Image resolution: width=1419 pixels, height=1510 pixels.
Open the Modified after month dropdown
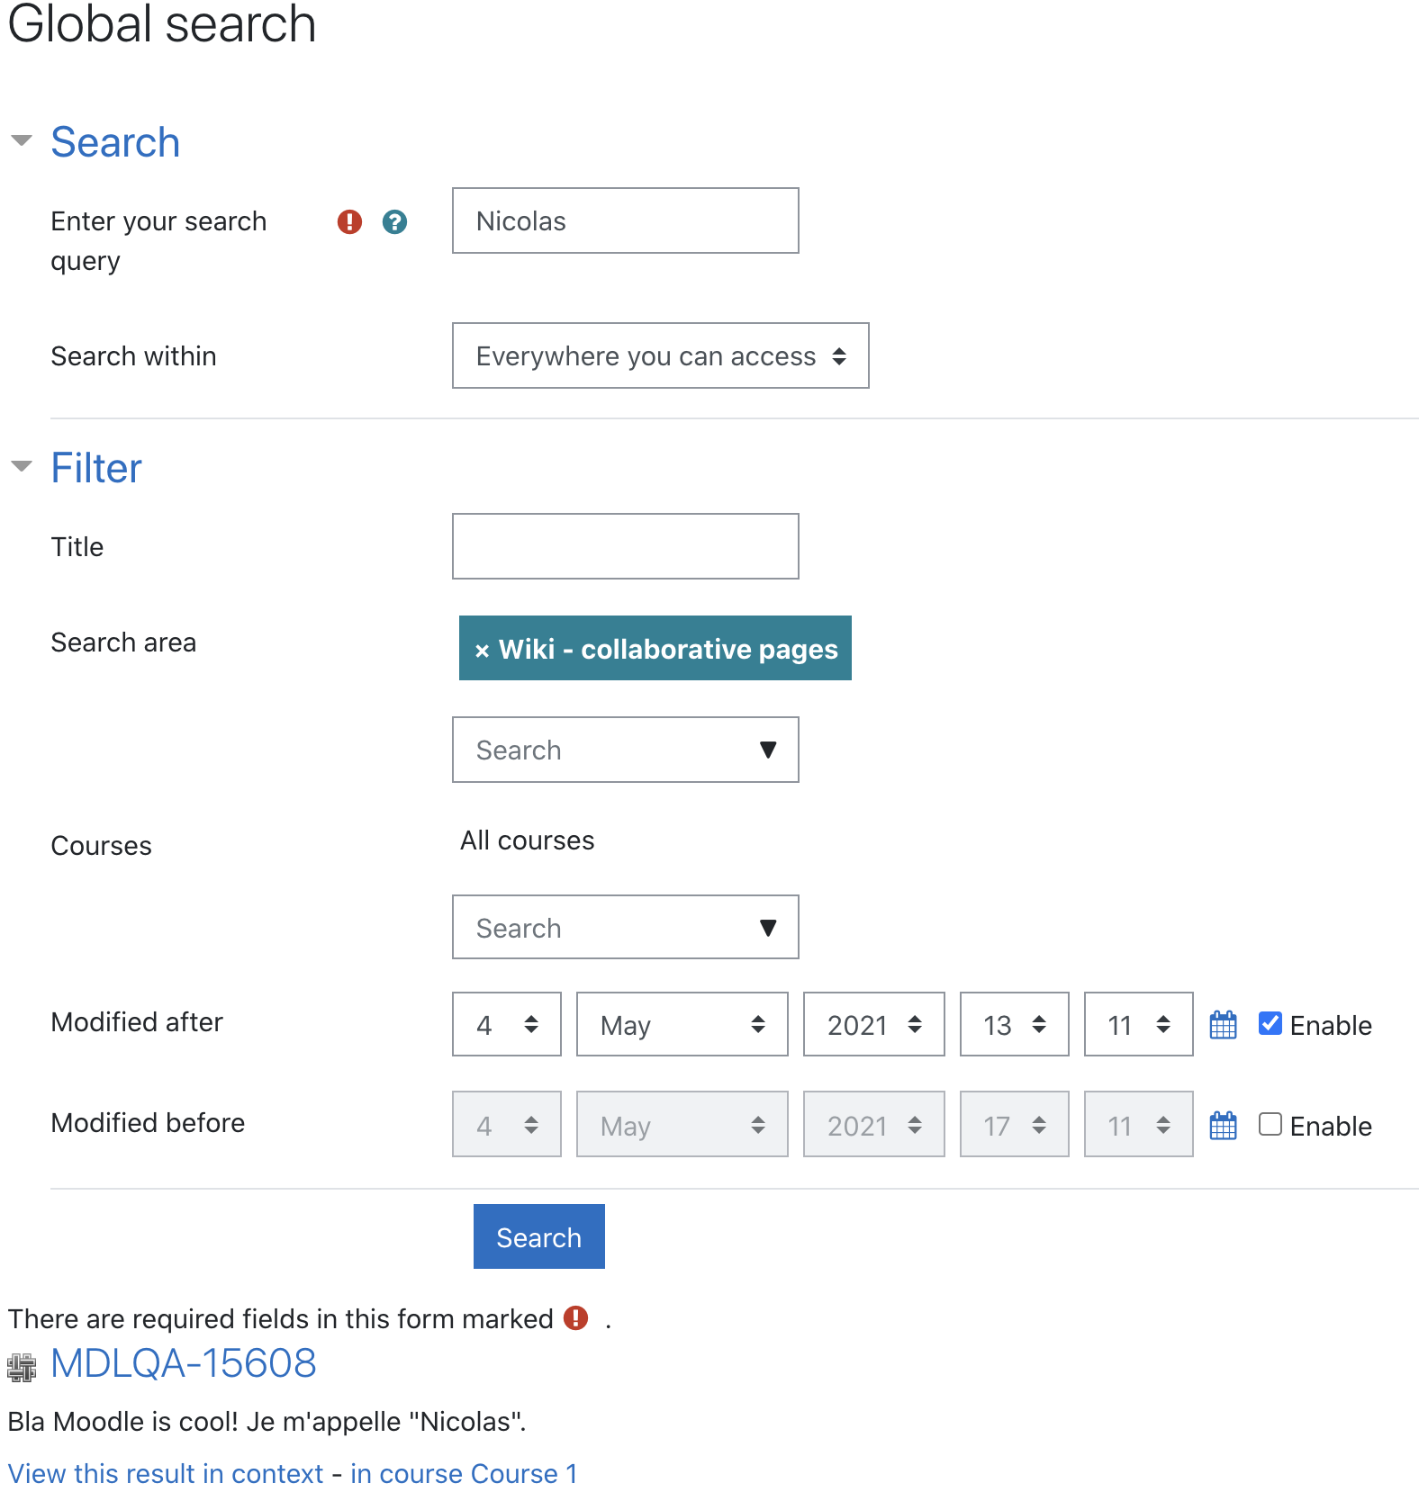coord(682,1024)
